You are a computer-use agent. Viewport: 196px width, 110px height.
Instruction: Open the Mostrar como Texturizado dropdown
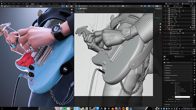click(182, 99)
